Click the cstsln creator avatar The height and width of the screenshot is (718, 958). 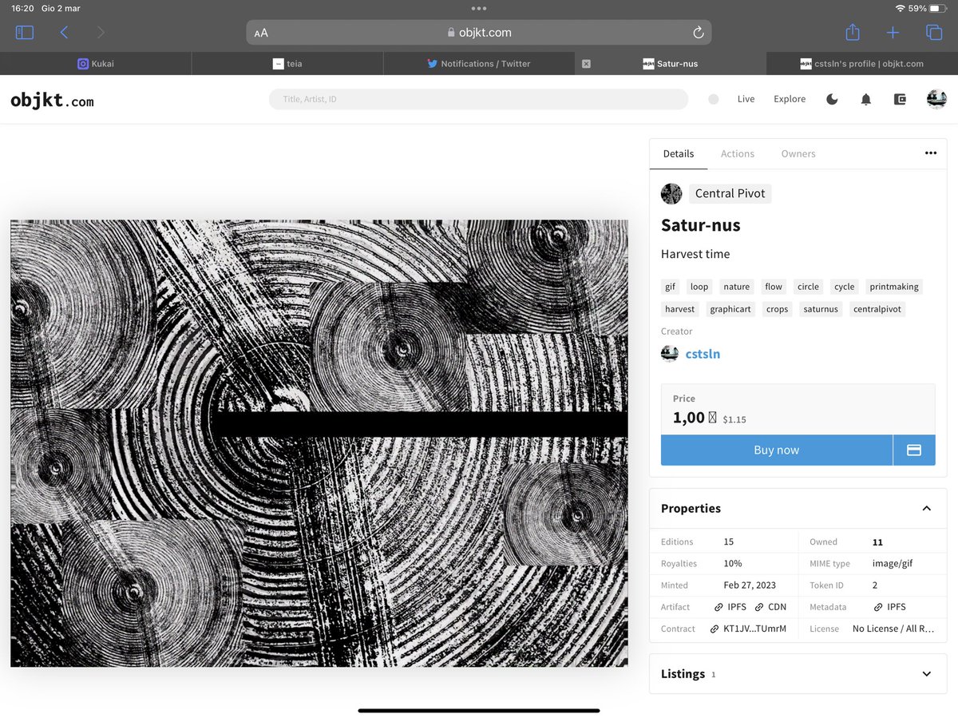pyautogui.click(x=670, y=354)
